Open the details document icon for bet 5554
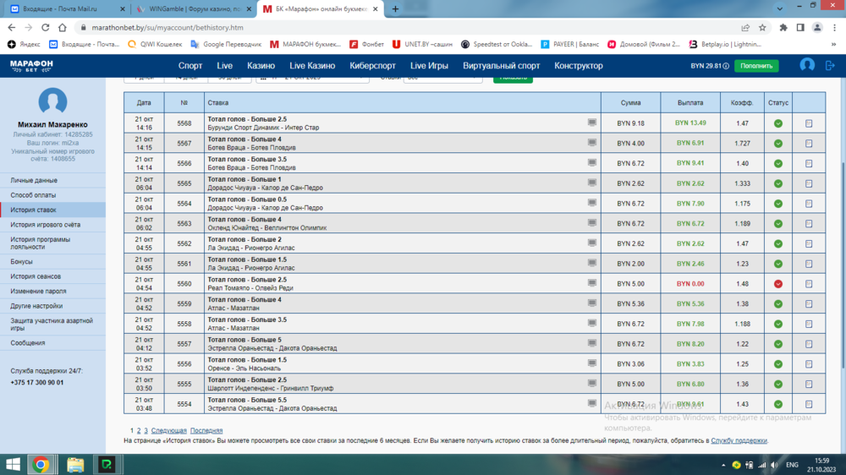Viewport: 846px width, 475px height. click(809, 405)
